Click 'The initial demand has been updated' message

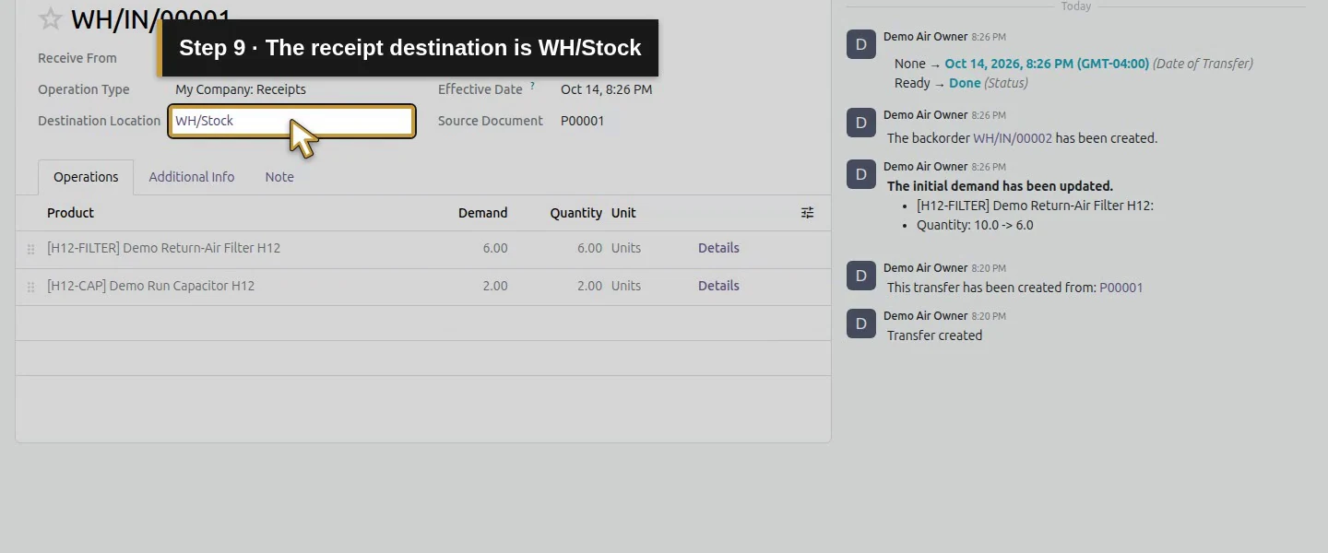point(1000,186)
